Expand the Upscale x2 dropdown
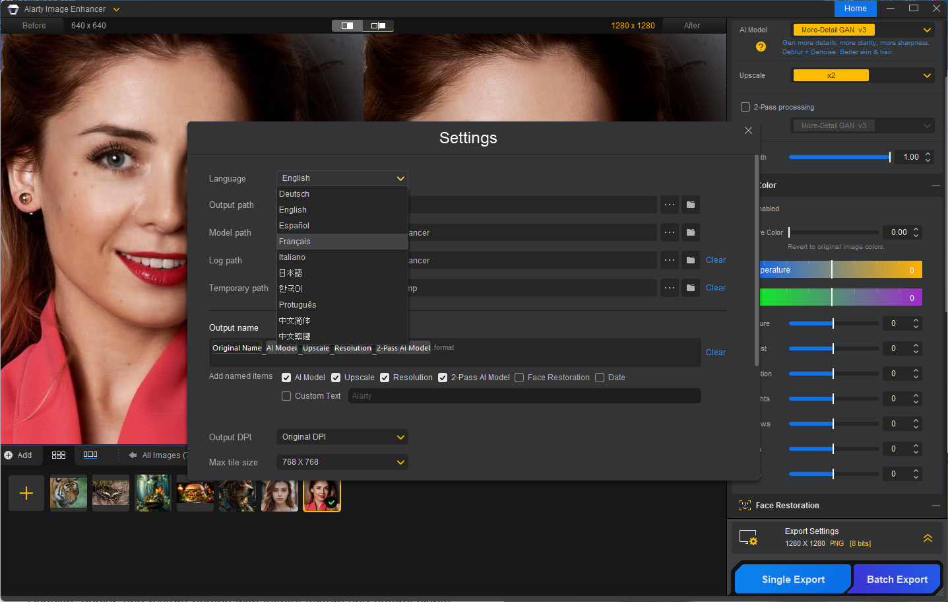This screenshot has width=948, height=602. (863, 75)
